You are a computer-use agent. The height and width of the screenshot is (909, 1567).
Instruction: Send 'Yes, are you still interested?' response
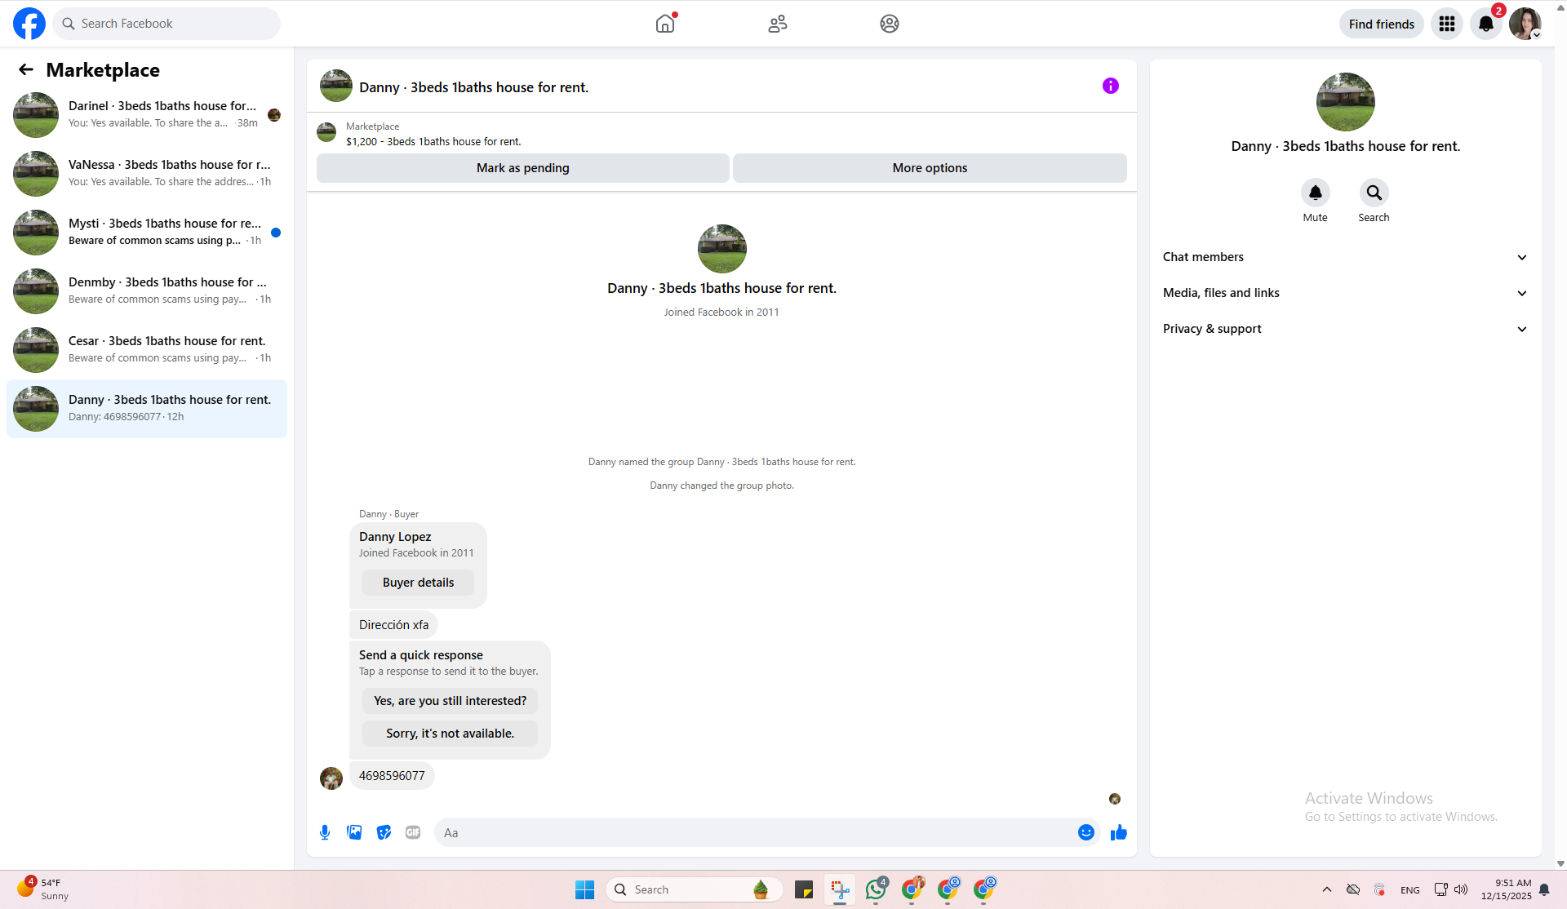click(451, 701)
